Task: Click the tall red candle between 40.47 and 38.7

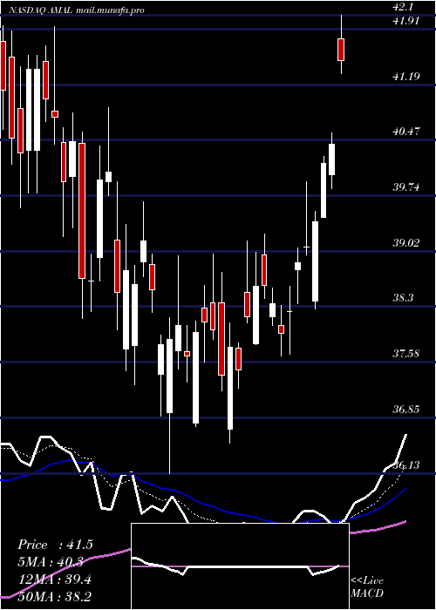Action: [82, 211]
